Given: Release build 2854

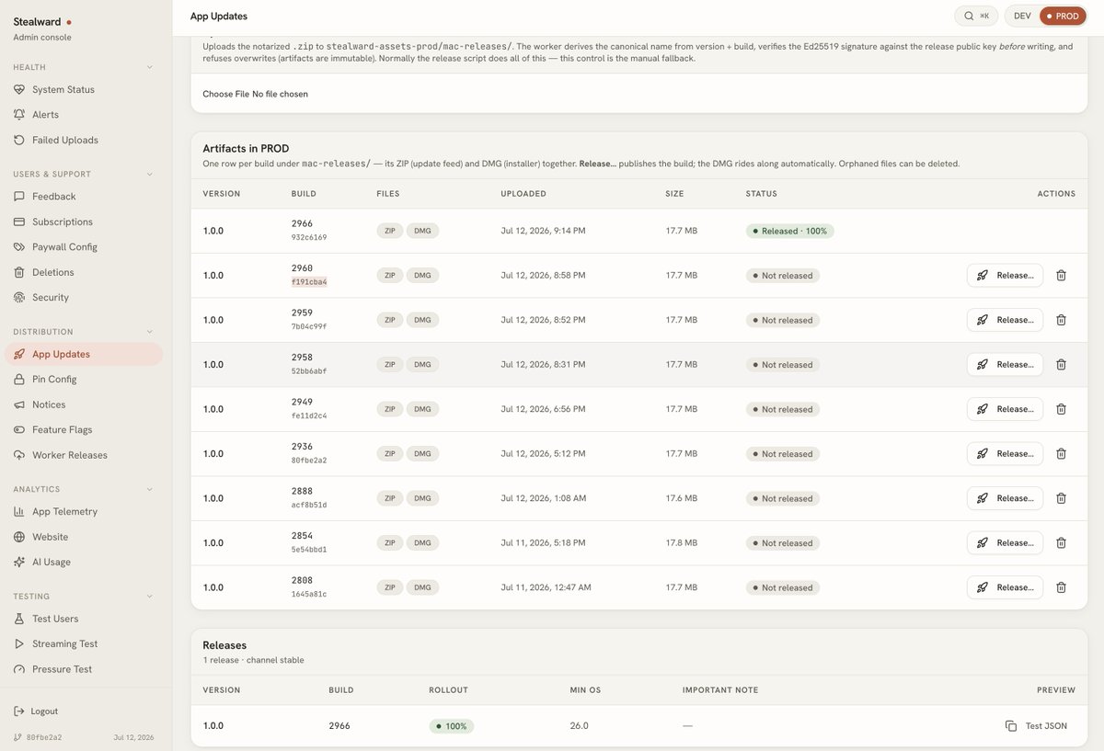Looking at the screenshot, I should (1005, 543).
